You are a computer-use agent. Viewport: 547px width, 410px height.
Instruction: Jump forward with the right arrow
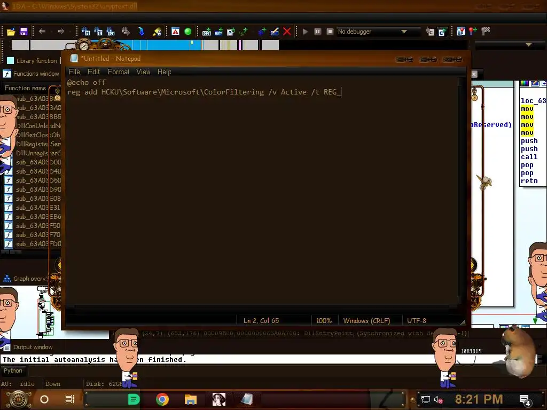point(61,31)
